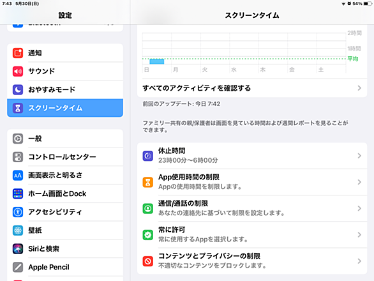Tap the battery indicator icon
Image resolution: width=374 pixels, height=281 pixels.
(368, 4)
